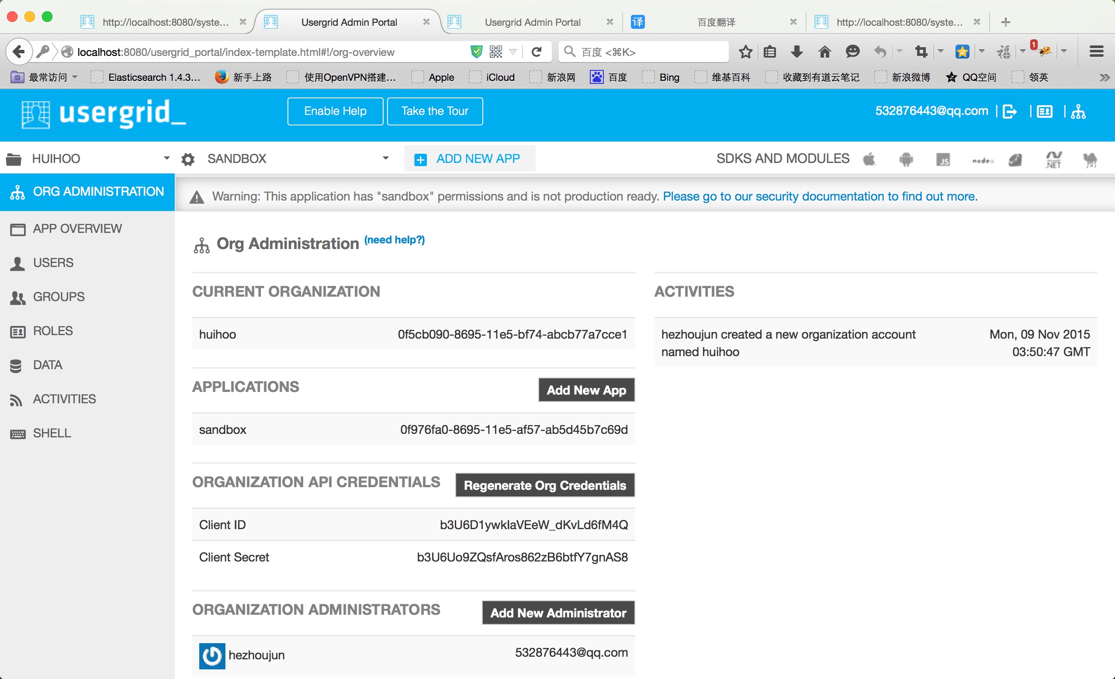Expand the SANDBOX application dropdown
The image size is (1115, 679).
(385, 159)
